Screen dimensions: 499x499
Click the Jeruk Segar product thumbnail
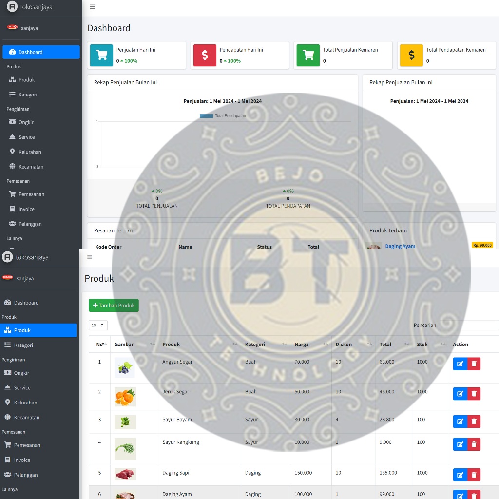(125, 397)
